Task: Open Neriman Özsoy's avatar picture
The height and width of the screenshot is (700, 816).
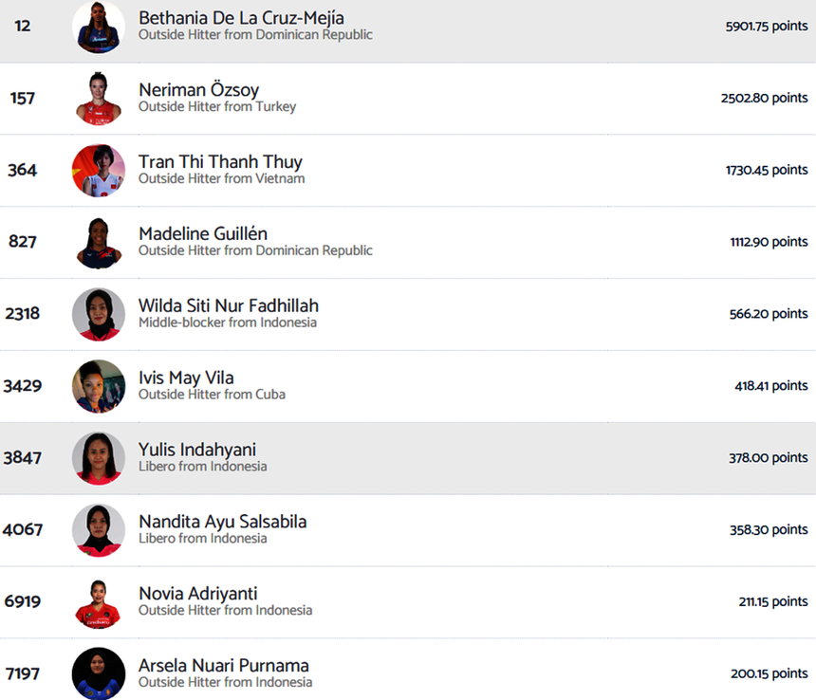Action: [x=99, y=99]
